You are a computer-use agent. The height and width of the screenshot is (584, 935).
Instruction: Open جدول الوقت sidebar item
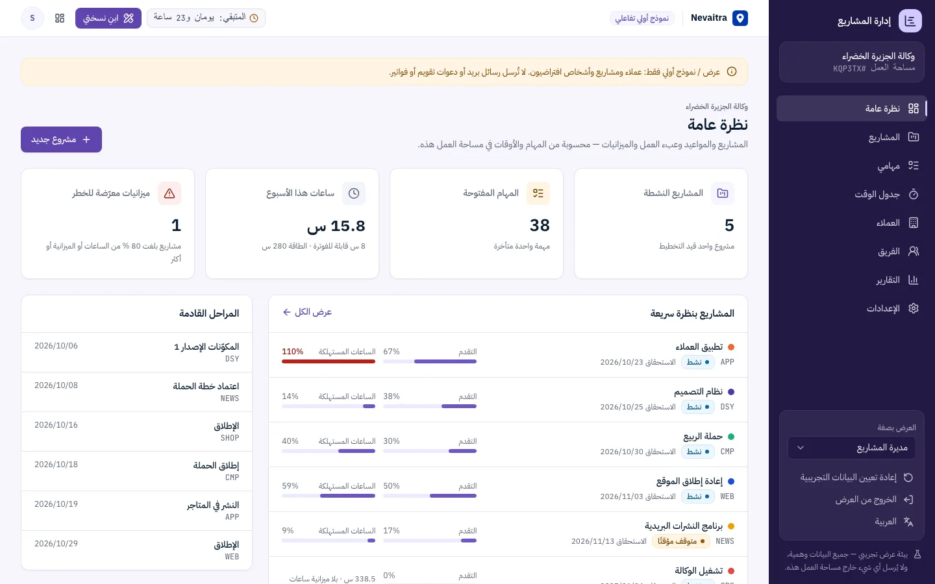851,194
